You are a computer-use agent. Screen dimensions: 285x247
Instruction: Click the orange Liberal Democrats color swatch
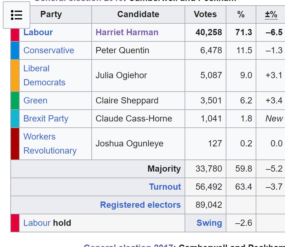click(x=15, y=75)
